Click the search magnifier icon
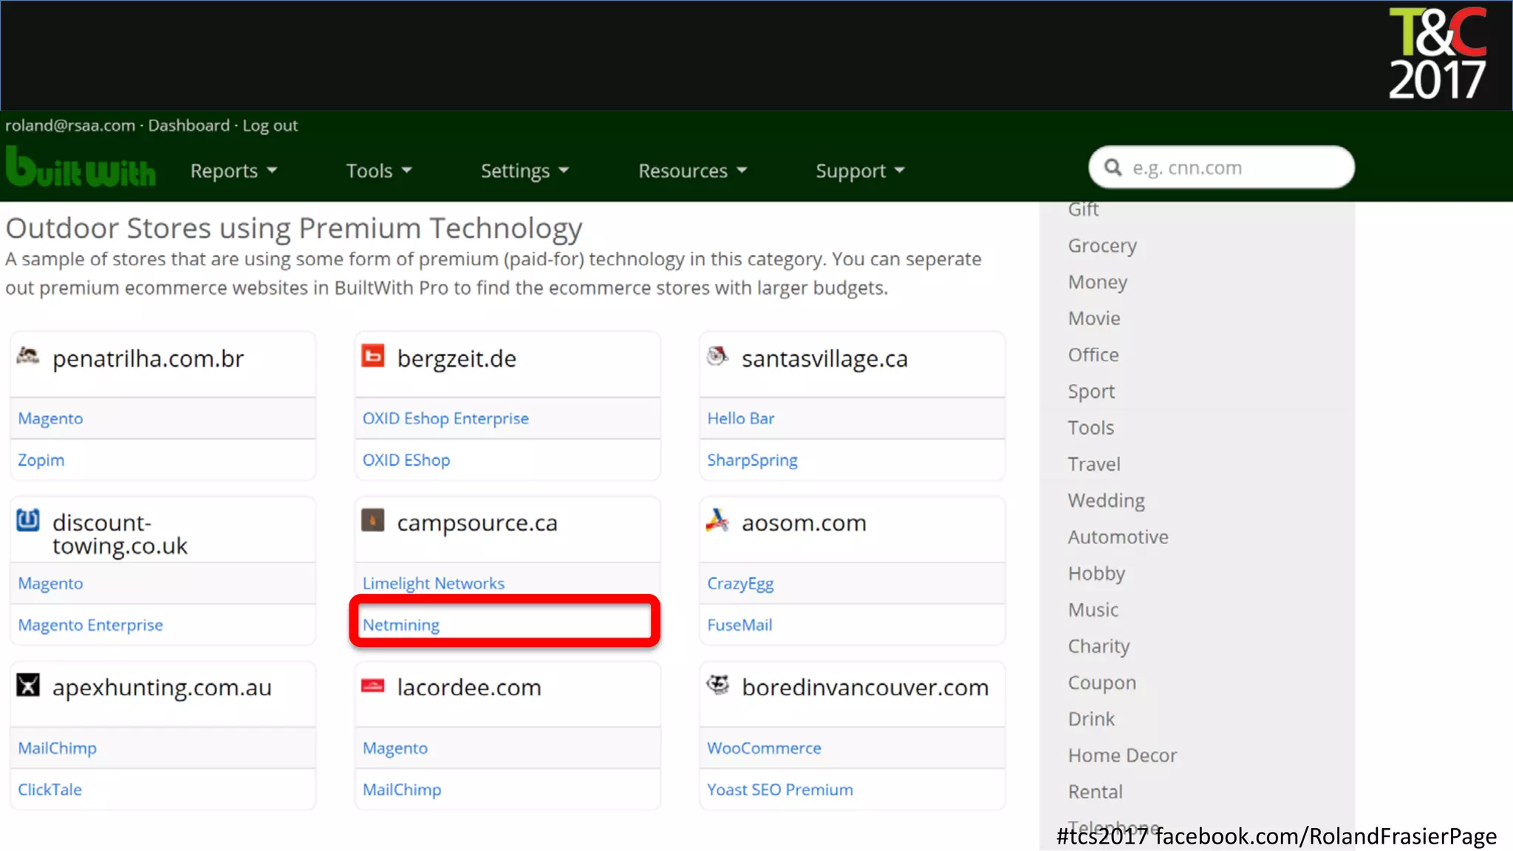 point(1113,168)
